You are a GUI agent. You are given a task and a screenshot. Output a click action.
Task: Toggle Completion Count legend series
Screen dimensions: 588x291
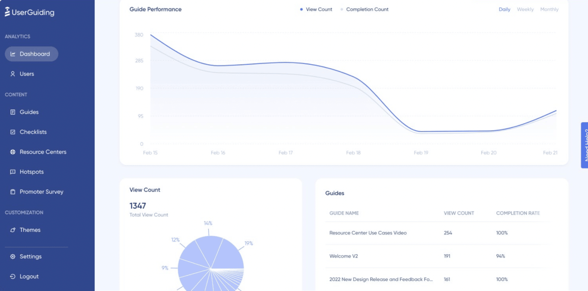tap(365, 9)
